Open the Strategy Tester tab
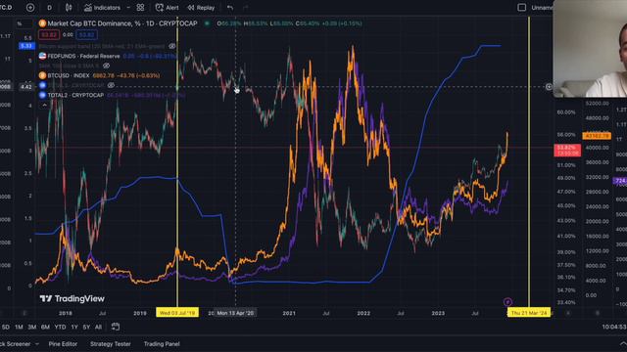Viewport: 627px width, 352px height. click(x=111, y=343)
